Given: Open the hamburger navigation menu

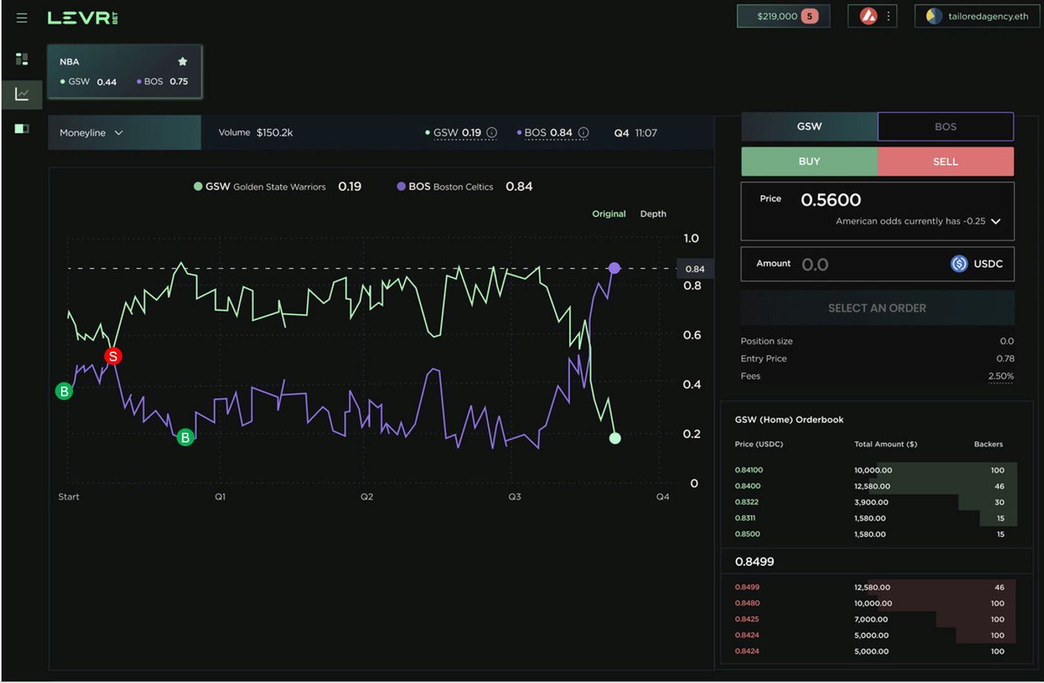Looking at the screenshot, I should pyautogui.click(x=22, y=18).
